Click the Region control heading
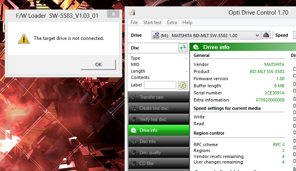 tap(209, 133)
